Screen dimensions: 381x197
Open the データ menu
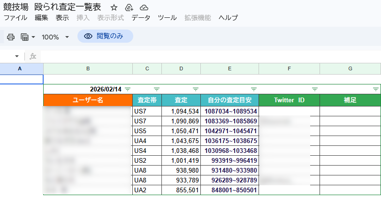pos(141,18)
